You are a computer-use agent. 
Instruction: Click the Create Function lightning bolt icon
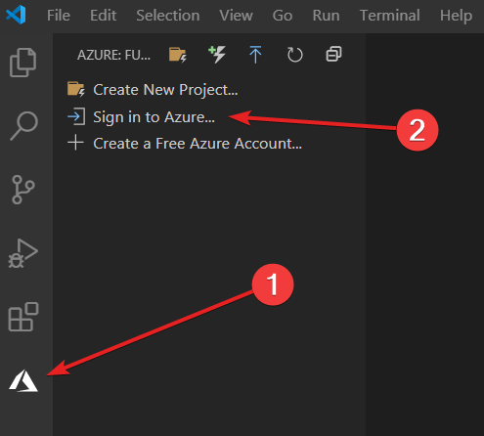pyautogui.click(x=217, y=54)
